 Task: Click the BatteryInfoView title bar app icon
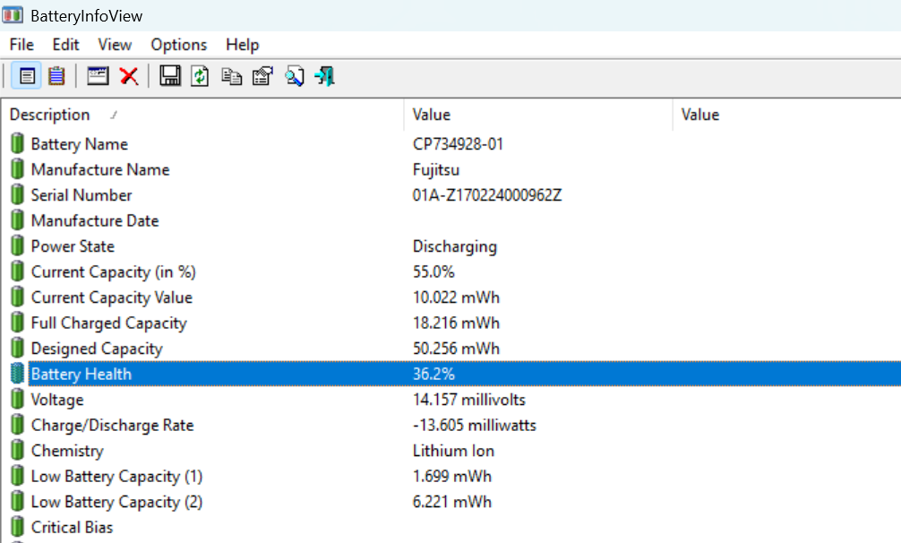[x=13, y=15]
